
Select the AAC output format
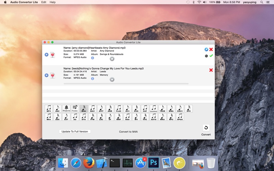(x=58, y=108)
